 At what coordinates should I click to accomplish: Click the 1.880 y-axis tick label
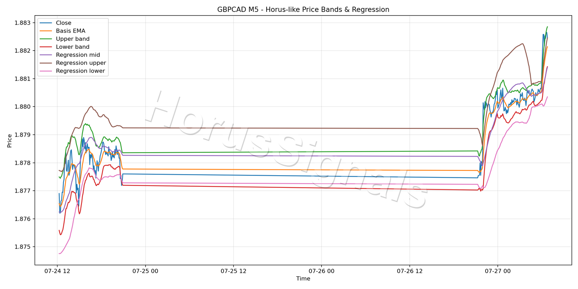click(x=22, y=107)
